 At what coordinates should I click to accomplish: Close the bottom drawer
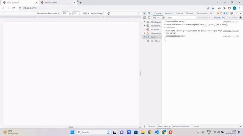[240, 126]
